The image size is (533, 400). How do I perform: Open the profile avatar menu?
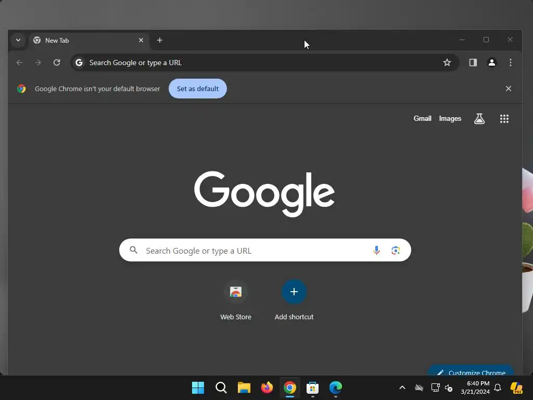(492, 63)
